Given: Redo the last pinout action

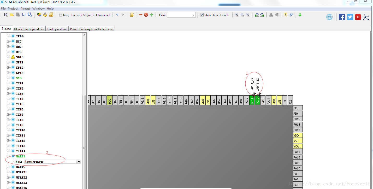Looking at the screenshot, I should (123, 15).
